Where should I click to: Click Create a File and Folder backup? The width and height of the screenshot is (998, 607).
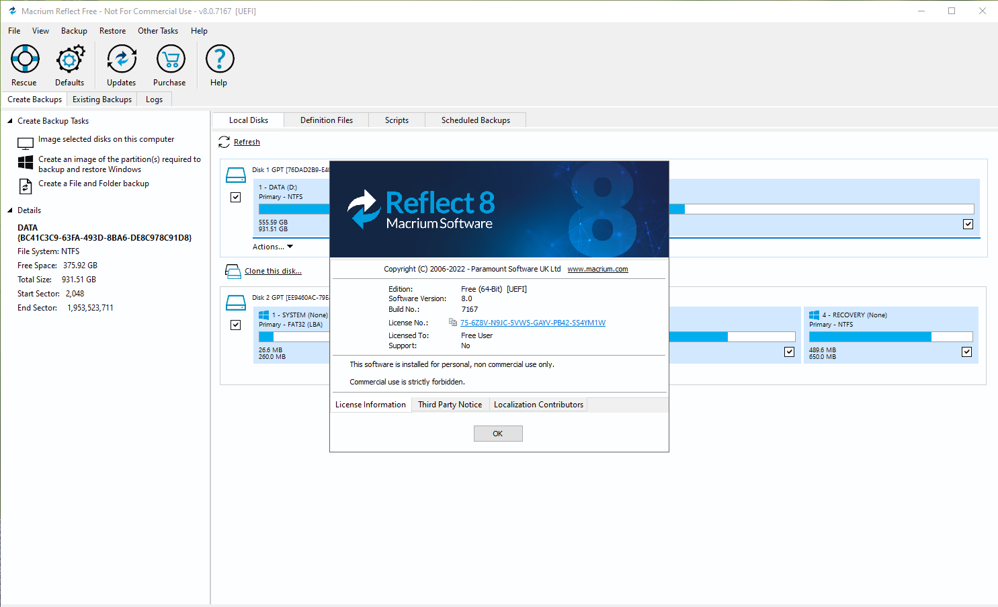(x=93, y=184)
